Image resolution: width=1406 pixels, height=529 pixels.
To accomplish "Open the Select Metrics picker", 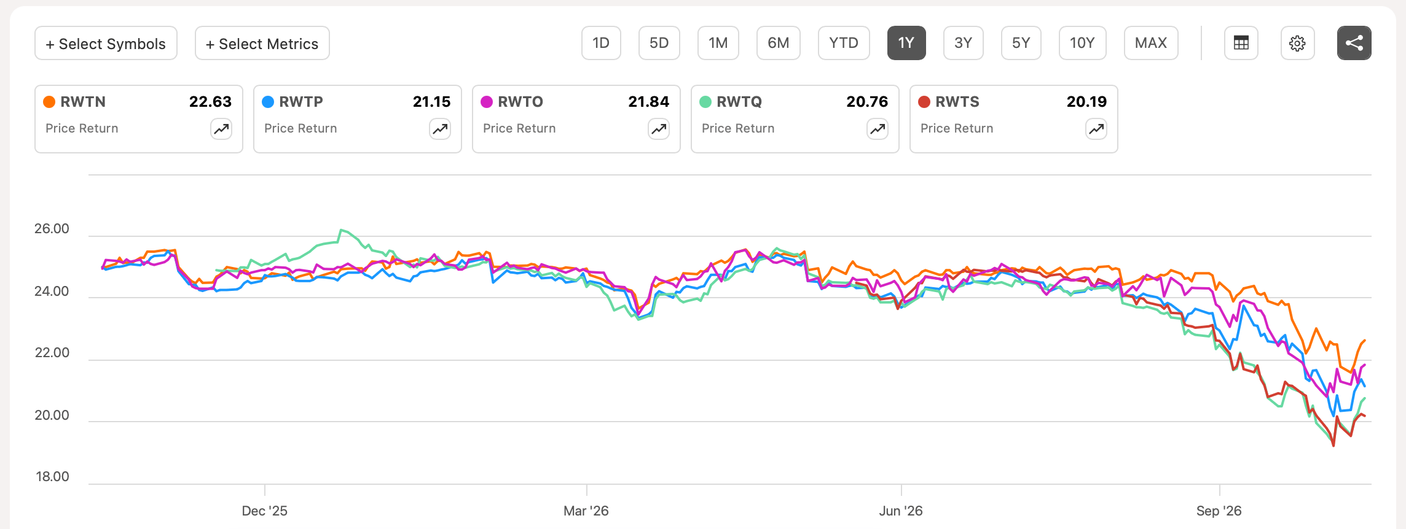I will tap(262, 43).
